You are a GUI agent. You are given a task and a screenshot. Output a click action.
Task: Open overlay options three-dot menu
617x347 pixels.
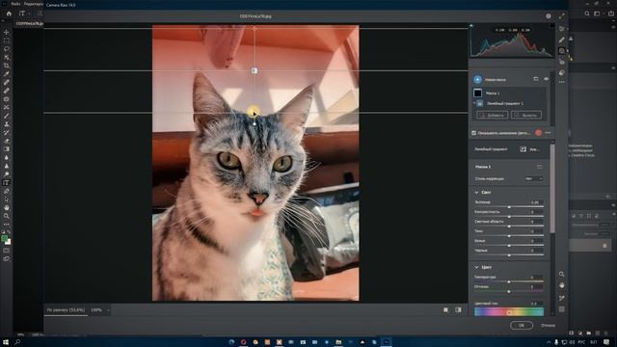[549, 133]
